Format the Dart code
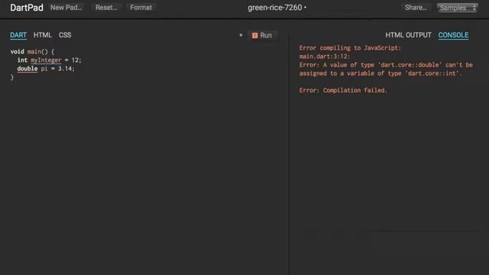 141,8
